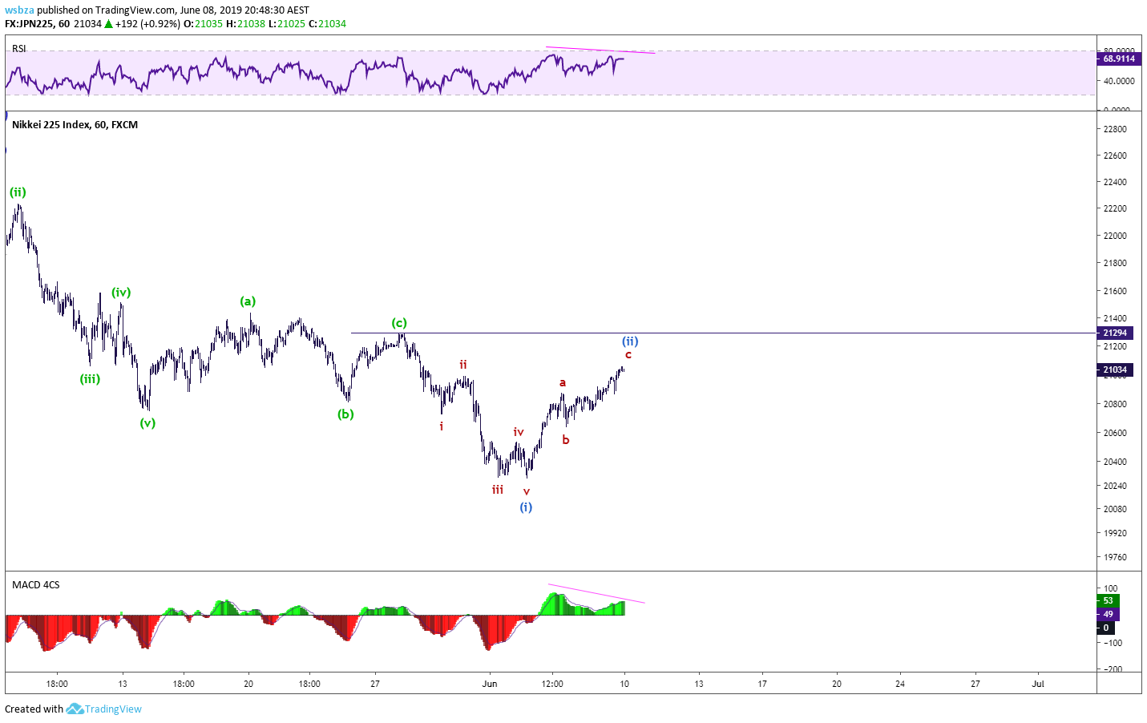Select the green (ii) wave label
Screen dimensions: 1147x723
[x=18, y=192]
